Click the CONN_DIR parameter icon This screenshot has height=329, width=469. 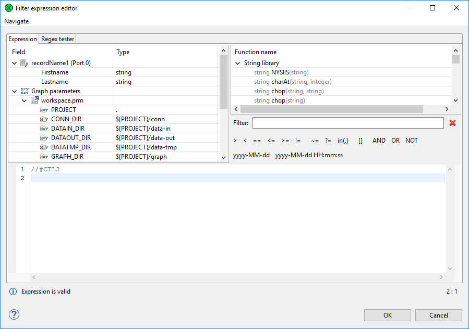[44, 119]
